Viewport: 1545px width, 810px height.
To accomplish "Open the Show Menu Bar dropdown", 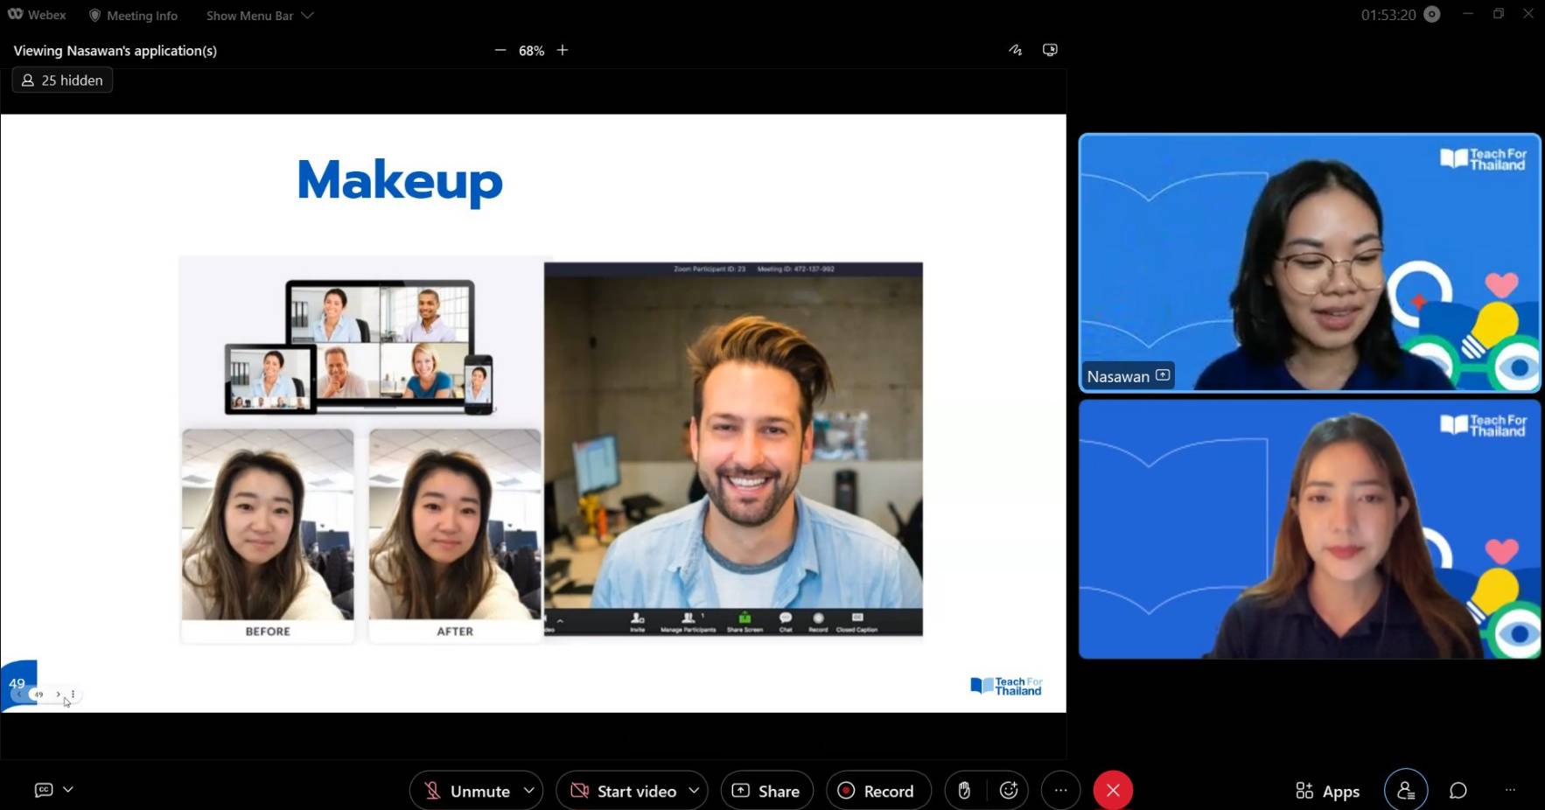I will point(260,16).
